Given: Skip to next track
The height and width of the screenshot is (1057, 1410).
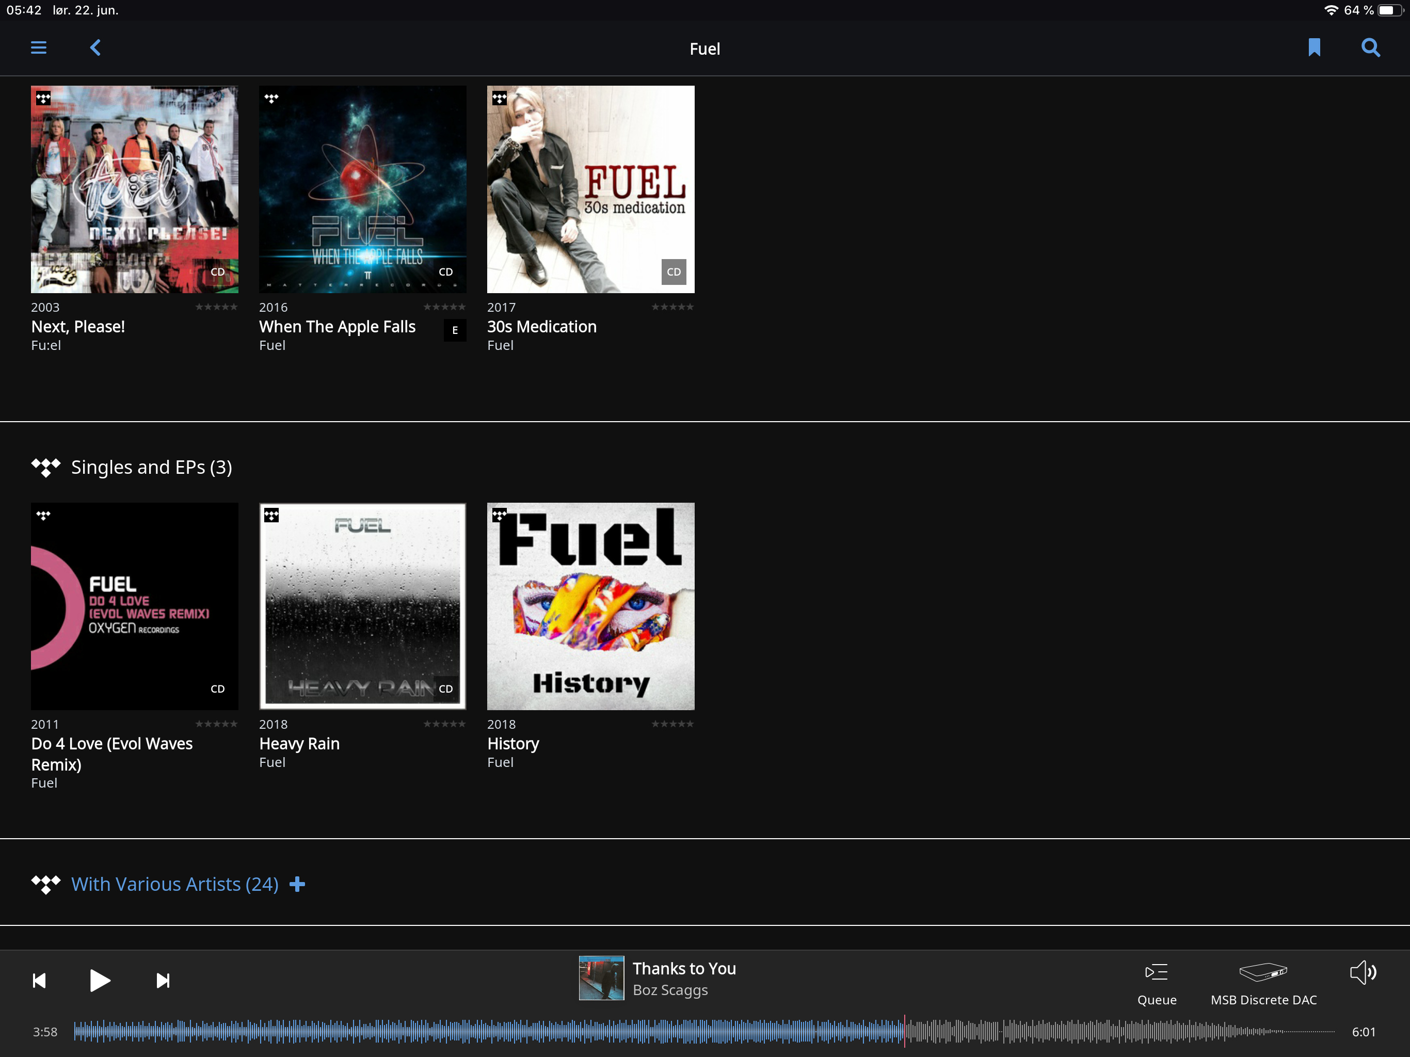Looking at the screenshot, I should pyautogui.click(x=163, y=980).
